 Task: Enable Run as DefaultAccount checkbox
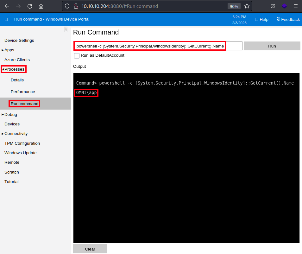coord(77,55)
